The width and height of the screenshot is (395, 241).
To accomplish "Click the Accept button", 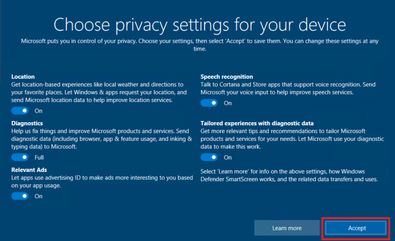I will tap(356, 228).
